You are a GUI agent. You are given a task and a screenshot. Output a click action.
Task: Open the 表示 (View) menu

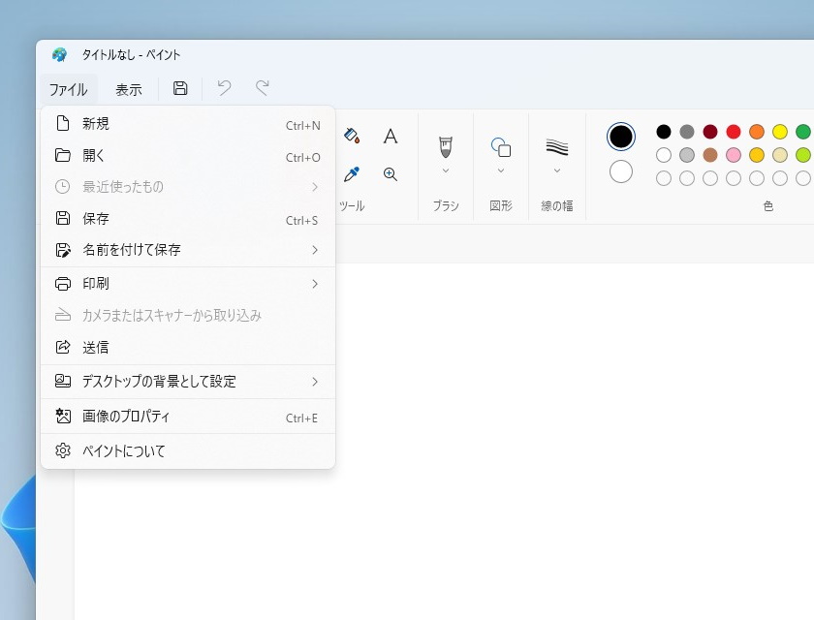129,88
